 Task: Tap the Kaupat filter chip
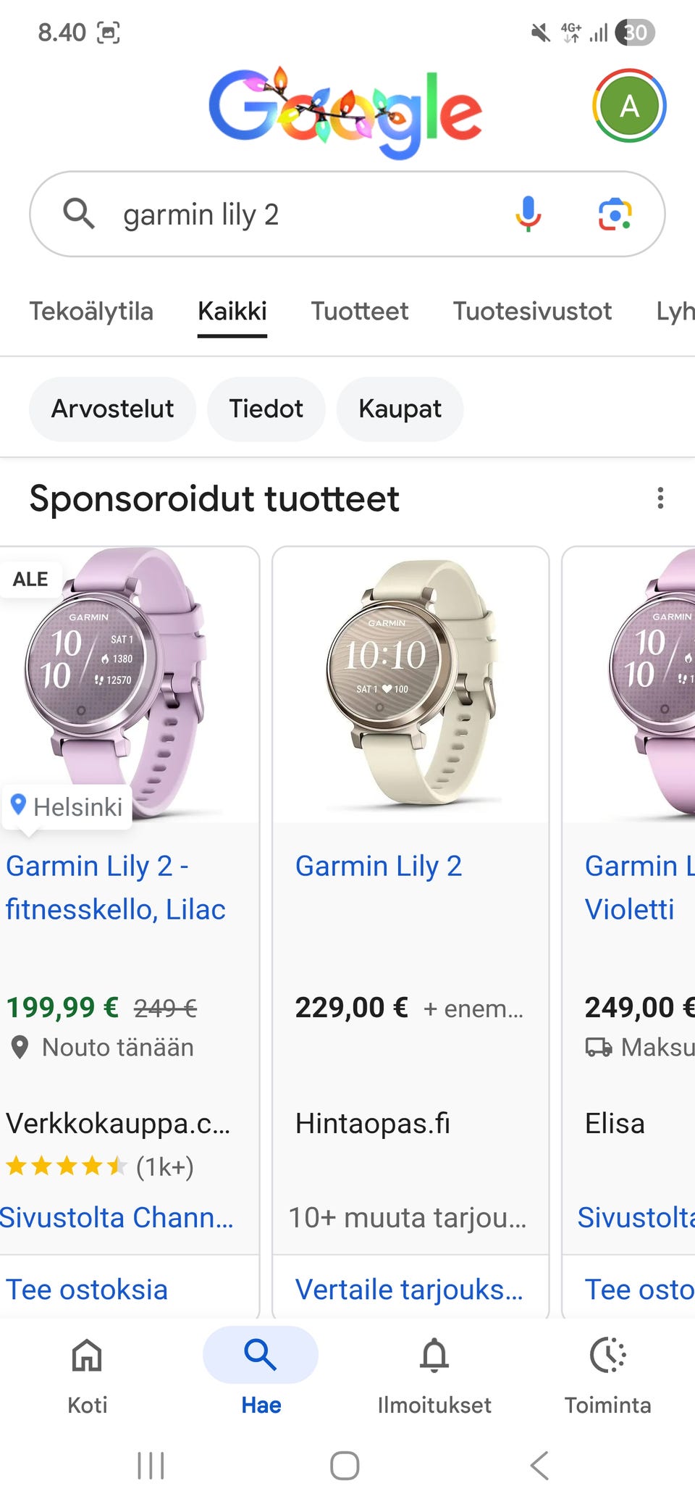pos(400,409)
